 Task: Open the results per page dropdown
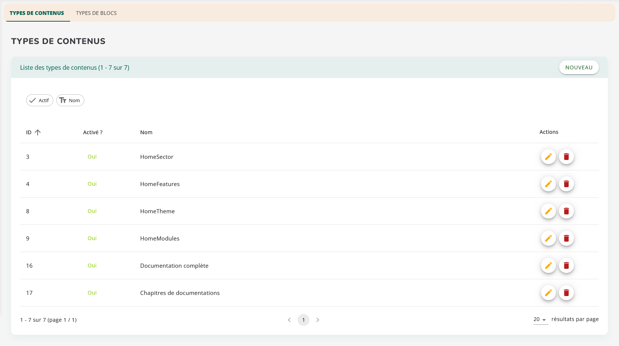pyautogui.click(x=540, y=320)
